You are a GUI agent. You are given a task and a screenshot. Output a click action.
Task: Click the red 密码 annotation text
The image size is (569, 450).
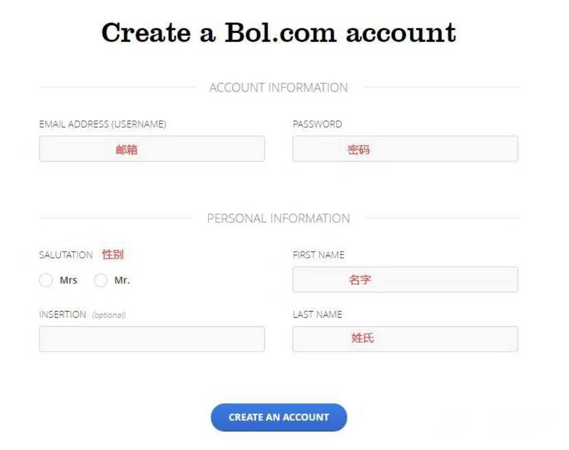358,149
